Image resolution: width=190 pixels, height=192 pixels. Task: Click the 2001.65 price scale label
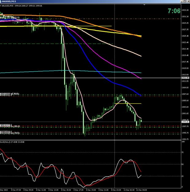[x=185, y=113]
